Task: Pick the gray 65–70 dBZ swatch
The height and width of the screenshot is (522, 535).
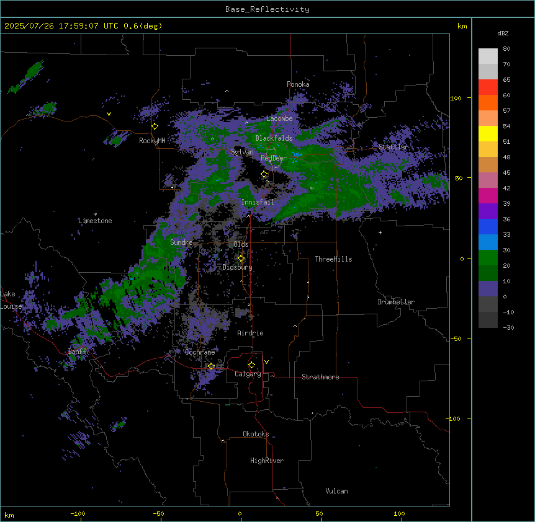Action: tap(488, 71)
